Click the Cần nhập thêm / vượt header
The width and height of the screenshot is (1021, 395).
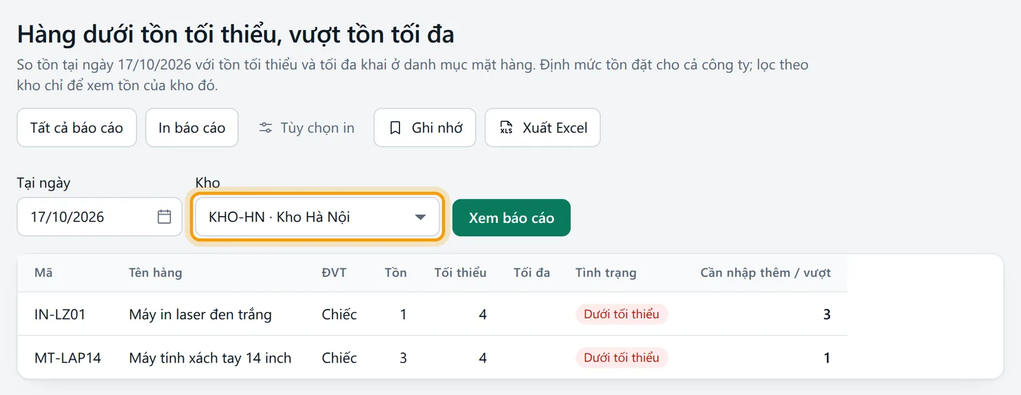tap(765, 273)
